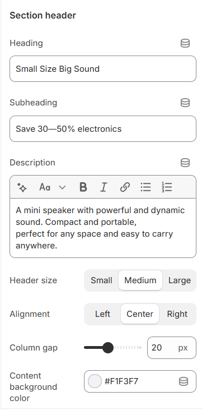Open text style Aa dropdown
The height and width of the screenshot is (410, 202).
pos(45,187)
